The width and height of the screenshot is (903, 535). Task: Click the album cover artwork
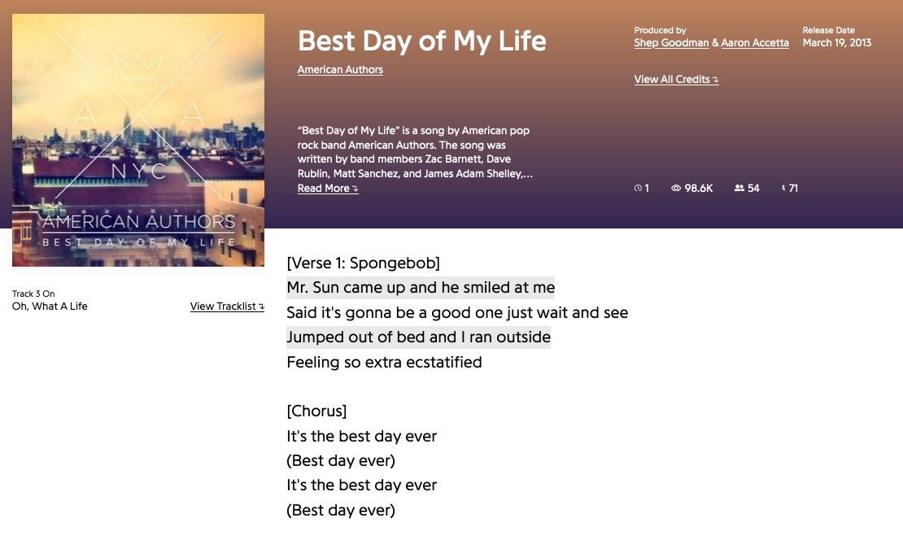point(137,139)
